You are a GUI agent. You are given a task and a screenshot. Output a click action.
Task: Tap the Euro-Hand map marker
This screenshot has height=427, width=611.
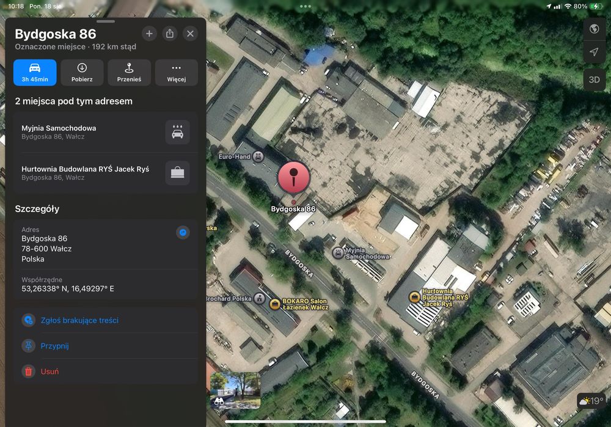258,156
